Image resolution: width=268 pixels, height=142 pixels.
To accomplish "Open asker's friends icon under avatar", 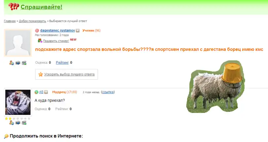I will click(x=12, y=63).
